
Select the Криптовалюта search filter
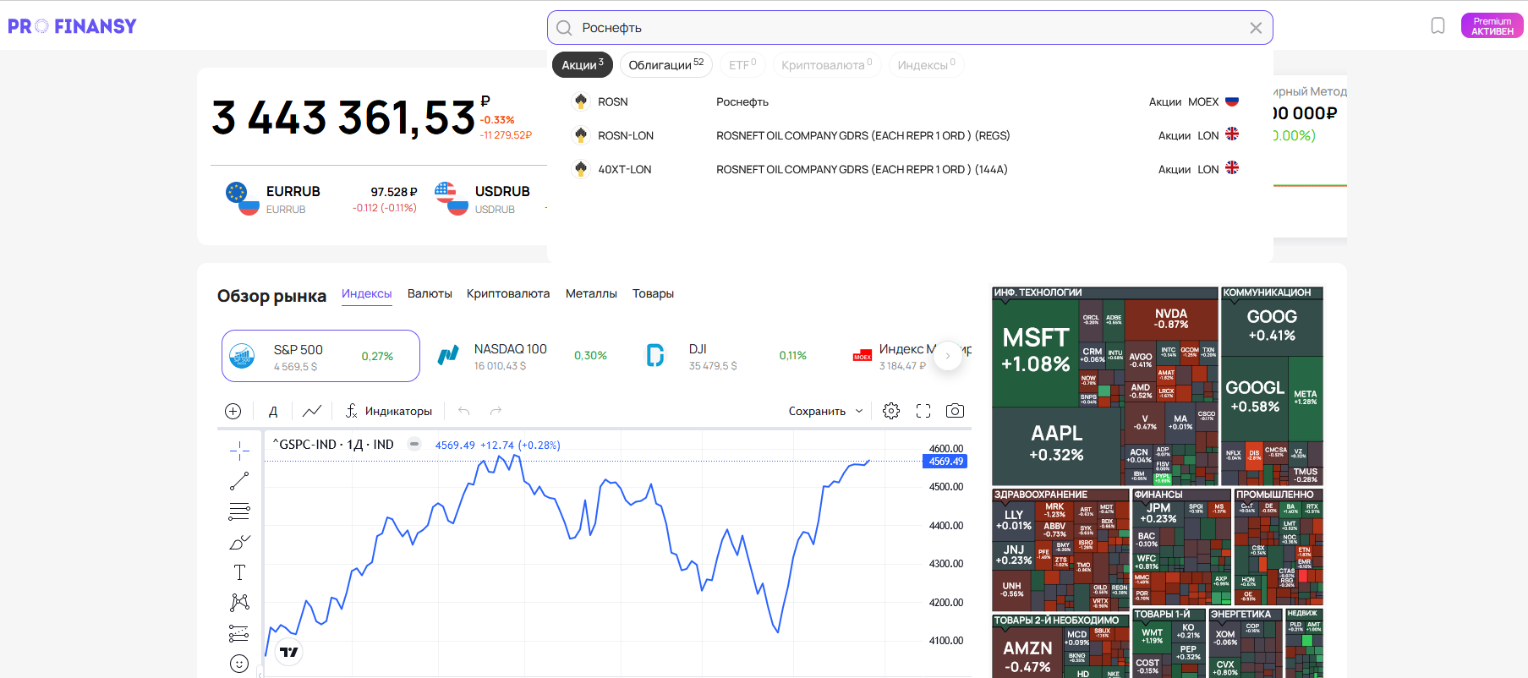coord(826,64)
